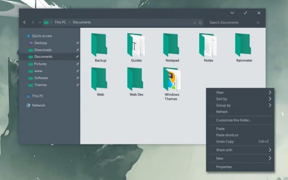The image size is (288, 180).
Task: Unpin Desktop using its pin icon
Action: [77, 43]
